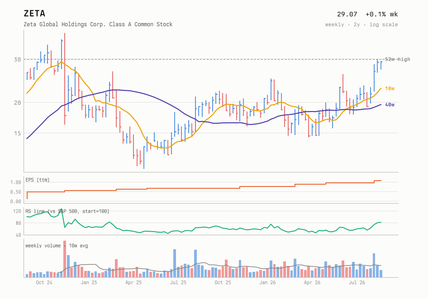The image size is (428, 298).
Task: Click the Jul 26 date axis label
Action: (x=357, y=283)
